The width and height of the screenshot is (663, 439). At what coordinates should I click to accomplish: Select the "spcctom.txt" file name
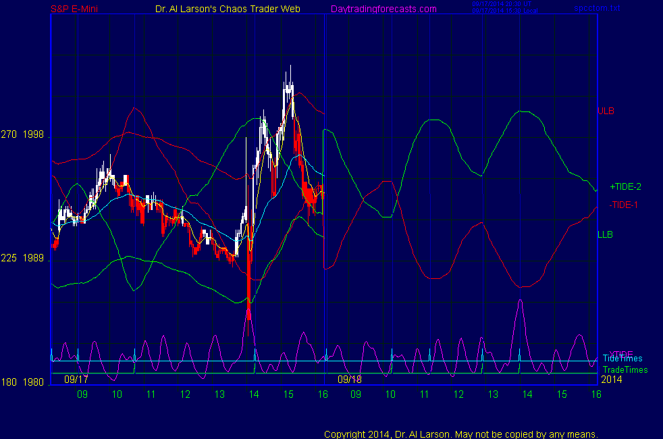point(597,8)
